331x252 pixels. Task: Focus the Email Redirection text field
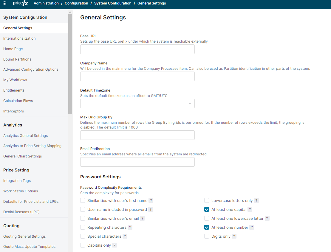coord(137,162)
